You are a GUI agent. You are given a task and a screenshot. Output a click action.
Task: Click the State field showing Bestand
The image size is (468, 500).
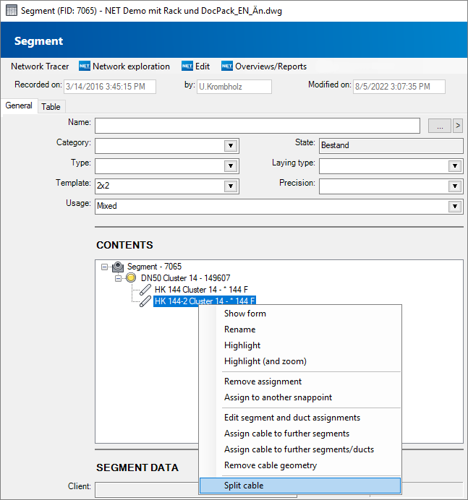point(391,146)
